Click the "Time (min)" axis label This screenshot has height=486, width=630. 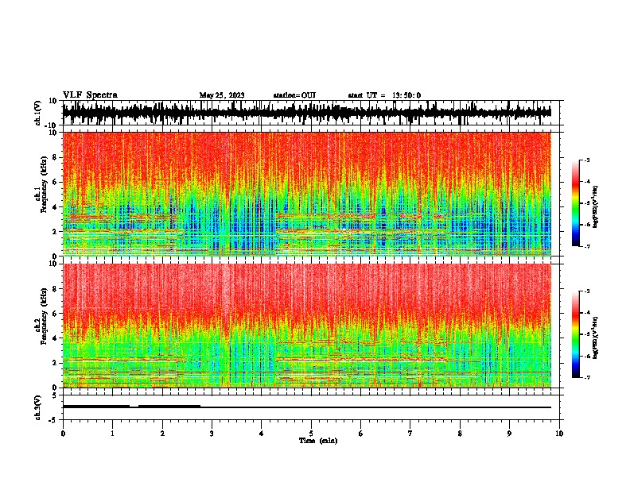click(x=318, y=441)
